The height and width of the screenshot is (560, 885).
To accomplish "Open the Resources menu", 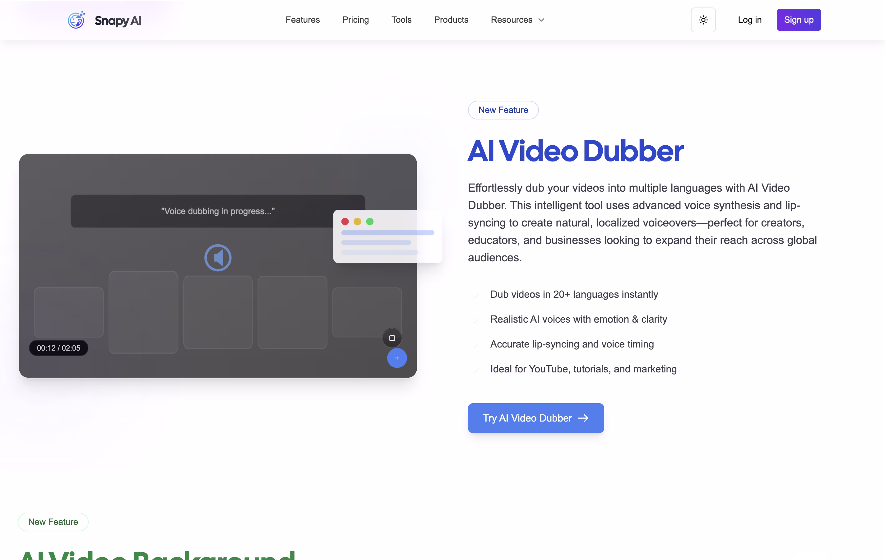I will (x=511, y=20).
